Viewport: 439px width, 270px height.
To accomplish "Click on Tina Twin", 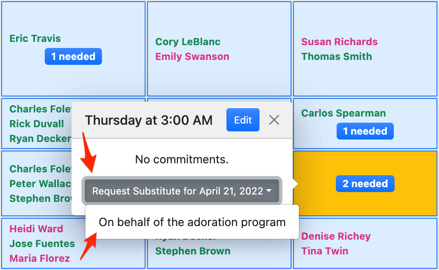I will tap(325, 251).
